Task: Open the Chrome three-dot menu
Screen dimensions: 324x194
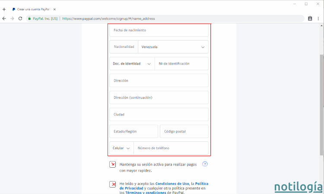Action: [x=318, y=19]
